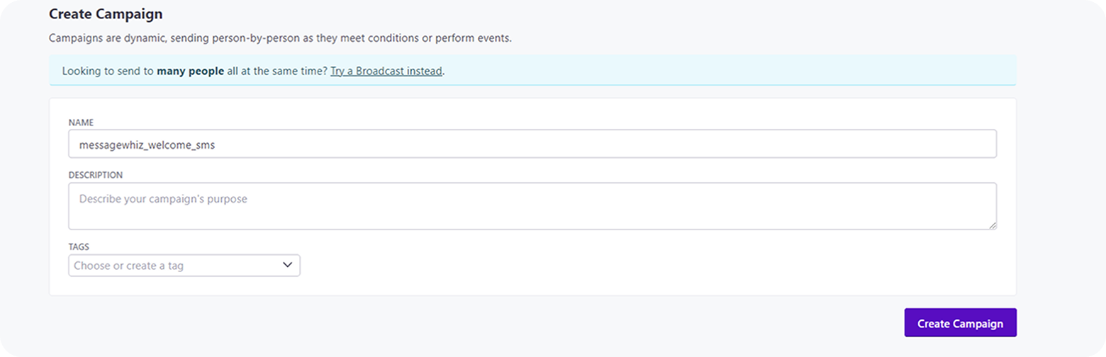Image resolution: width=1106 pixels, height=357 pixels.
Task: Focus the Choose or create a tag box
Action: click(184, 266)
